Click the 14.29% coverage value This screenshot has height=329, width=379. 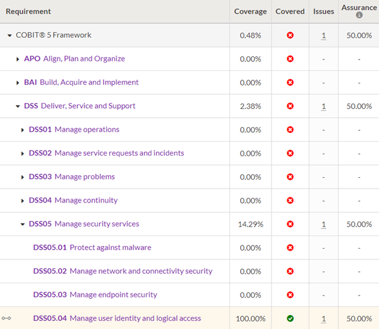click(250, 225)
